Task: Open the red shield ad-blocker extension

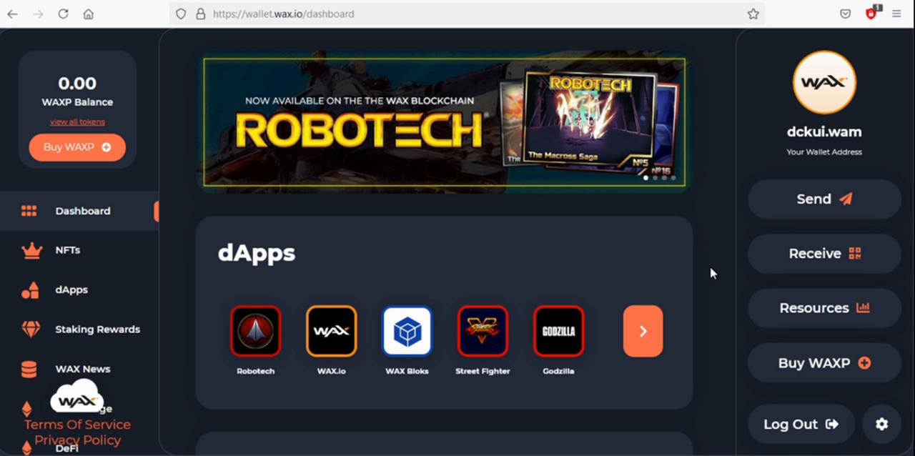Action: click(x=871, y=13)
